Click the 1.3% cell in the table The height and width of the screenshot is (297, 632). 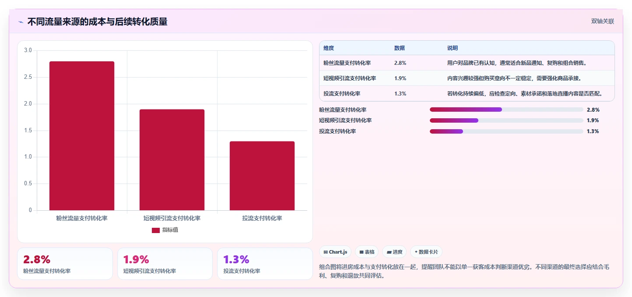(x=400, y=94)
